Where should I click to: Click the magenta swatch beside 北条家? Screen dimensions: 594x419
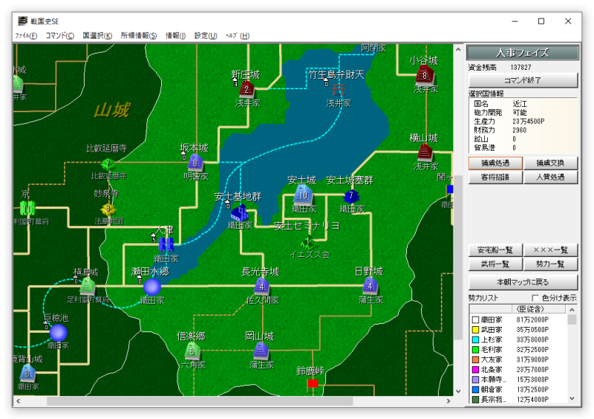coord(475,369)
